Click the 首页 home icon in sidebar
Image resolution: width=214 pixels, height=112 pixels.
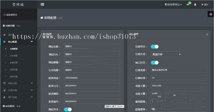[4, 35]
